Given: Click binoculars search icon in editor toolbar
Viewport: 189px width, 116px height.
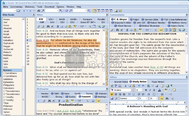Looking at the screenshot, I should pyautogui.click(x=167, y=99).
